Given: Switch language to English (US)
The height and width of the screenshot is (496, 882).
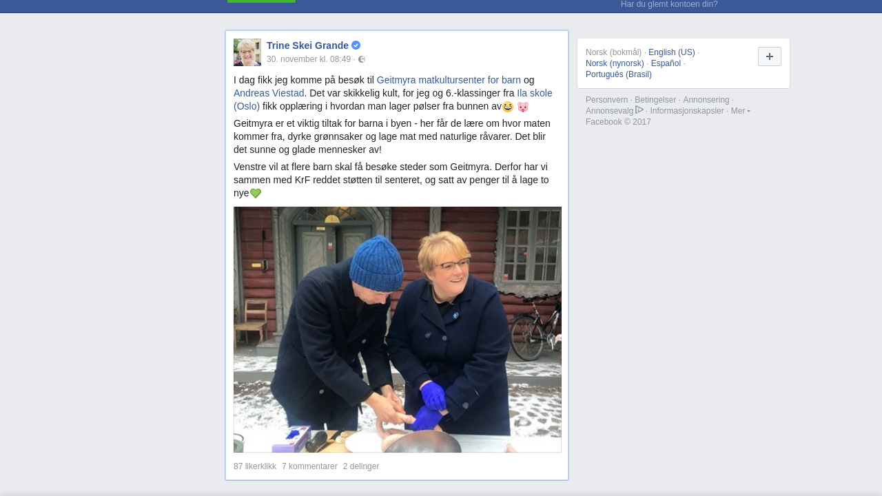Looking at the screenshot, I should 672,52.
